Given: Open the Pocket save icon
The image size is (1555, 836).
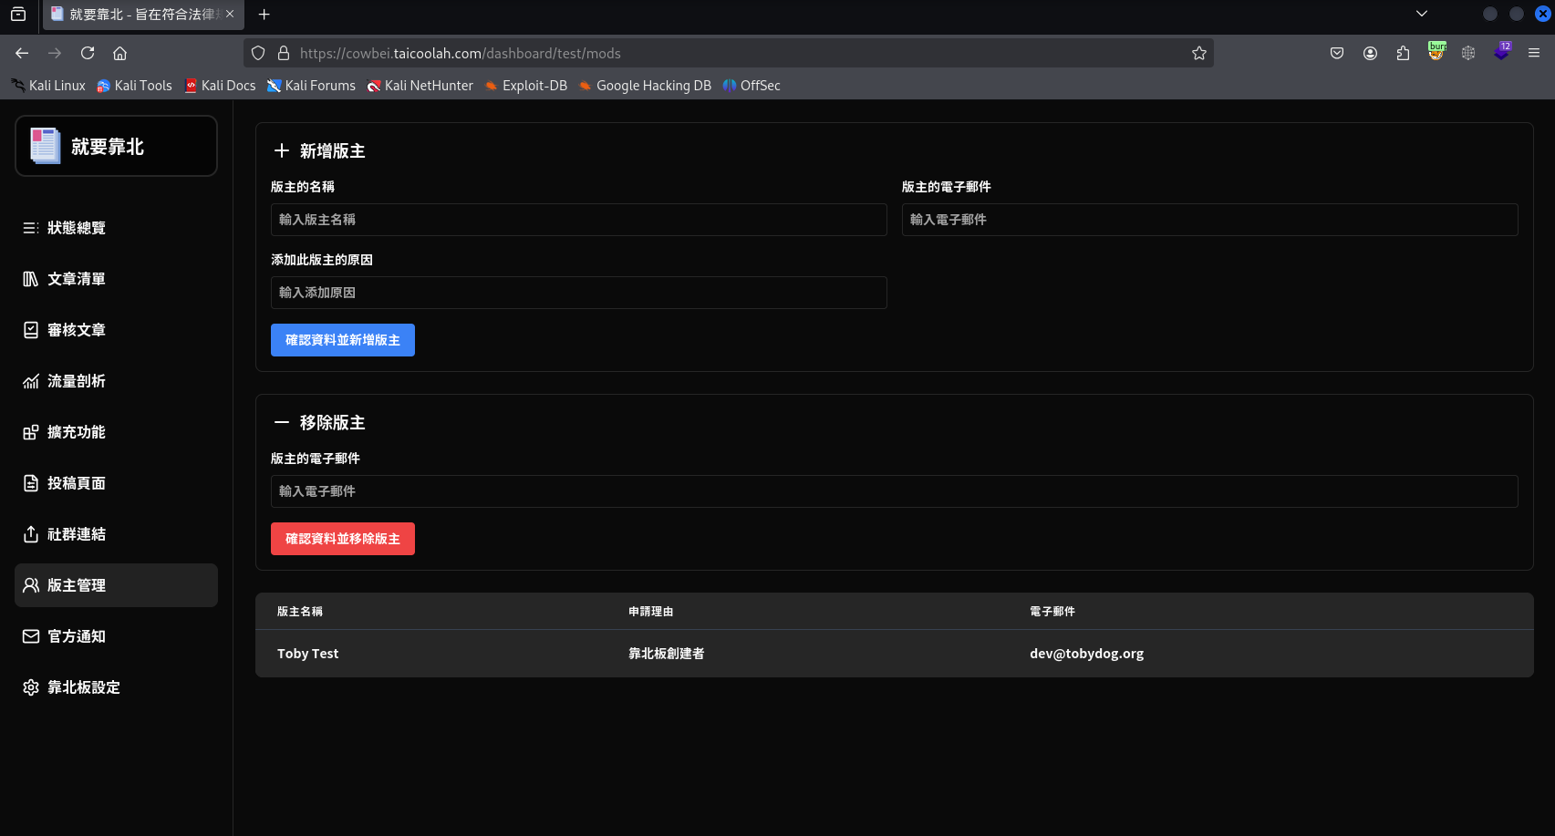Looking at the screenshot, I should (x=1337, y=53).
